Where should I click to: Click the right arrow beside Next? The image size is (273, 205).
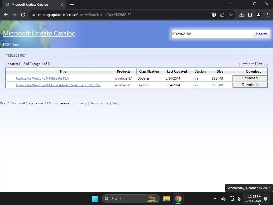(x=266, y=64)
